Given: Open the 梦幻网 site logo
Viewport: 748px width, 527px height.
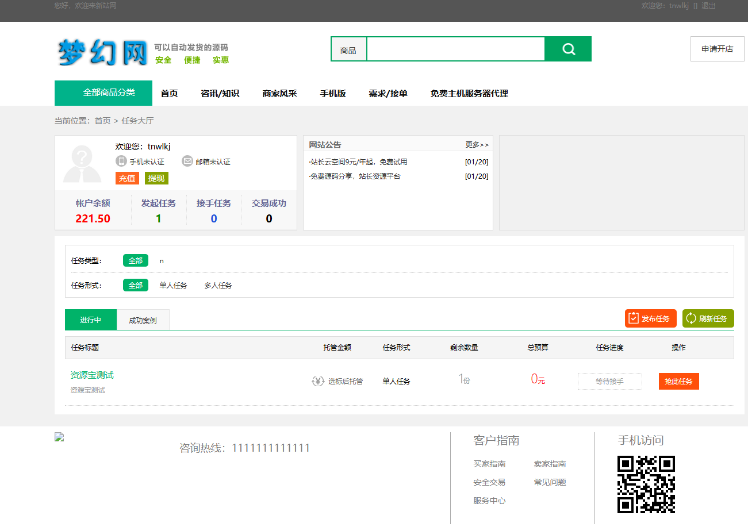Looking at the screenshot, I should point(102,52).
